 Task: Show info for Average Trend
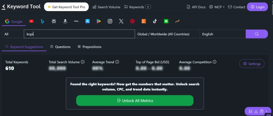(x=117, y=62)
